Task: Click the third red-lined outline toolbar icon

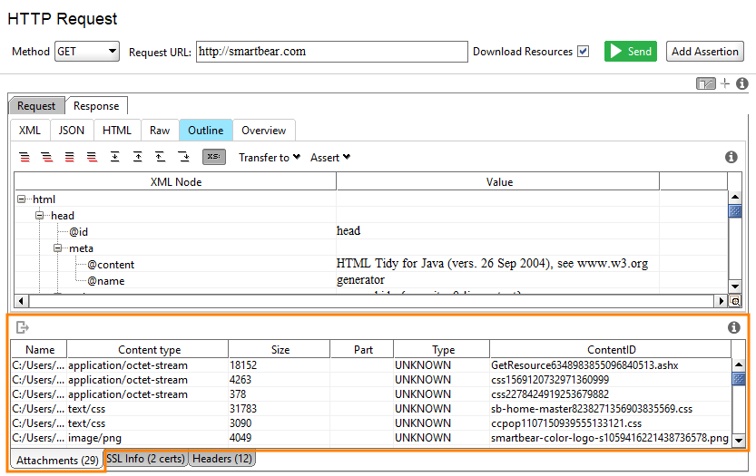Action: pyautogui.click(x=69, y=157)
